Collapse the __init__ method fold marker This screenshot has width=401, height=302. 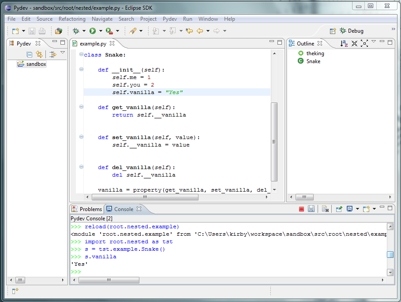click(x=81, y=69)
